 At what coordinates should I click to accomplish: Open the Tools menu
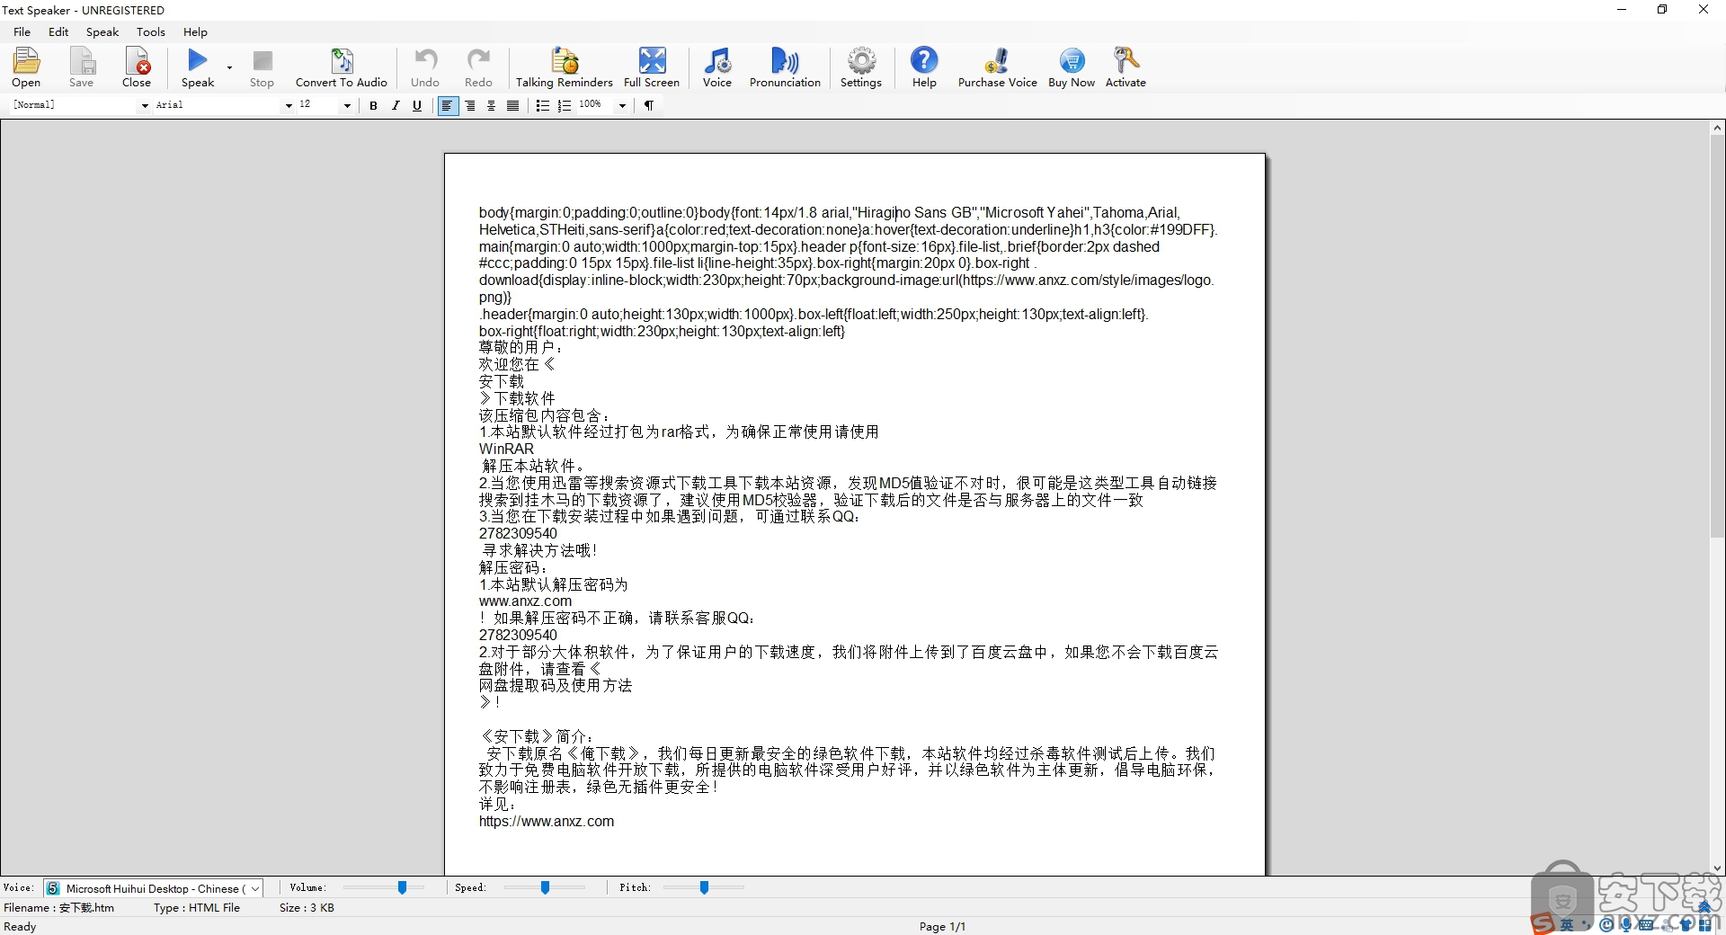coord(151,31)
